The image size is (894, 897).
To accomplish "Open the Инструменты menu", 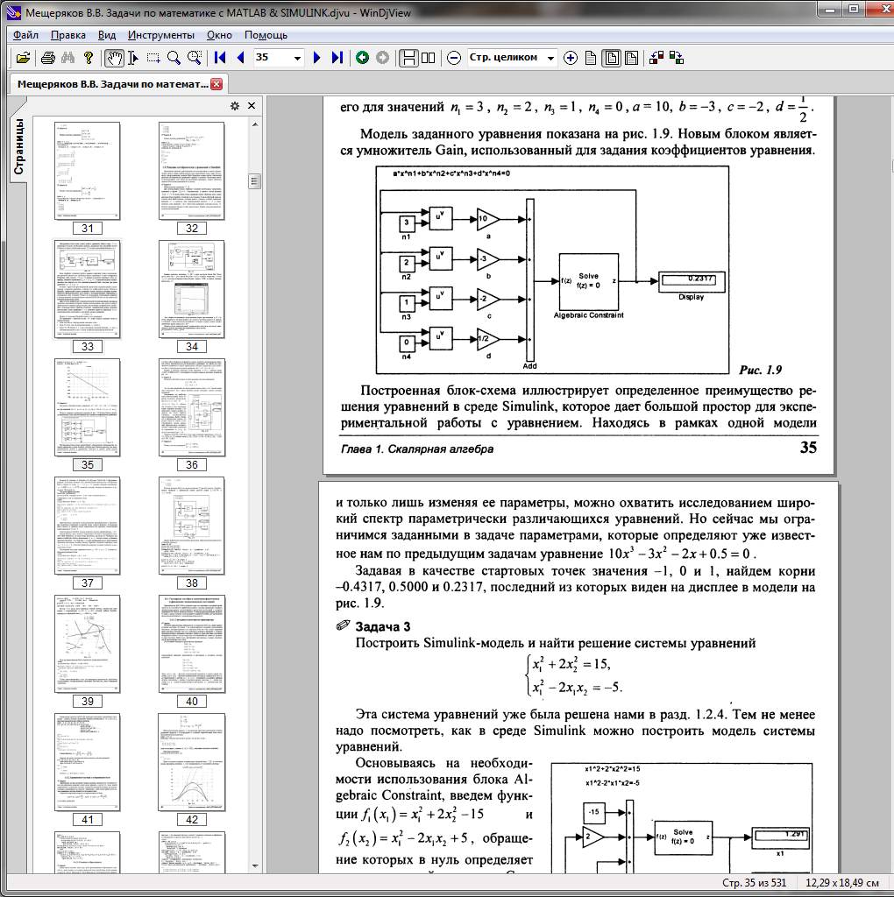I will pyautogui.click(x=160, y=35).
